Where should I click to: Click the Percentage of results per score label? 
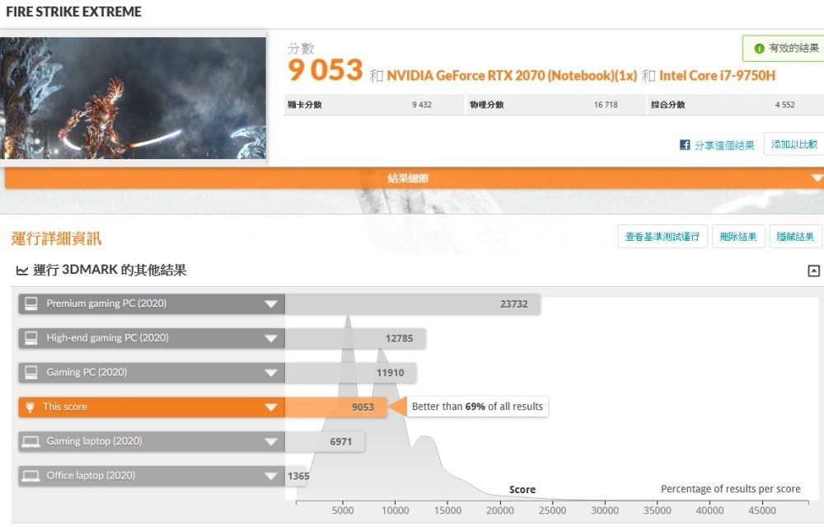click(730, 489)
